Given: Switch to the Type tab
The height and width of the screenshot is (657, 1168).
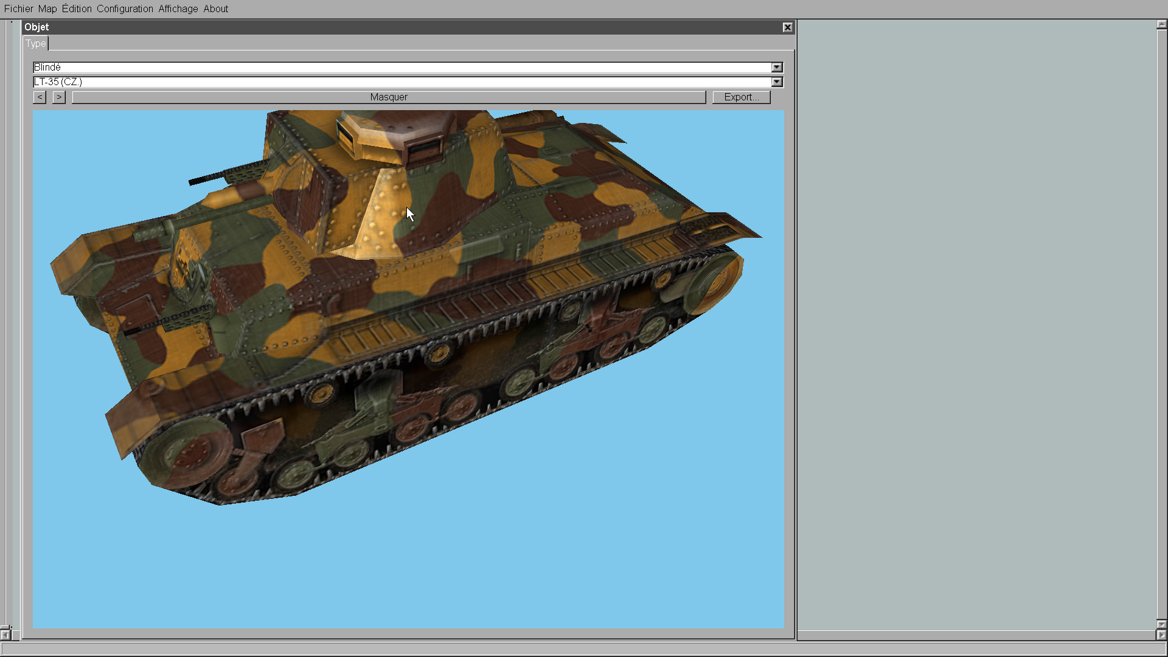Looking at the screenshot, I should coord(35,44).
